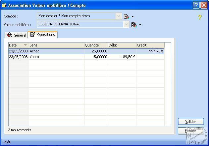Open the arrow menu next to Valeur mobilière icon
This screenshot has height=146, width=209.
140,25
